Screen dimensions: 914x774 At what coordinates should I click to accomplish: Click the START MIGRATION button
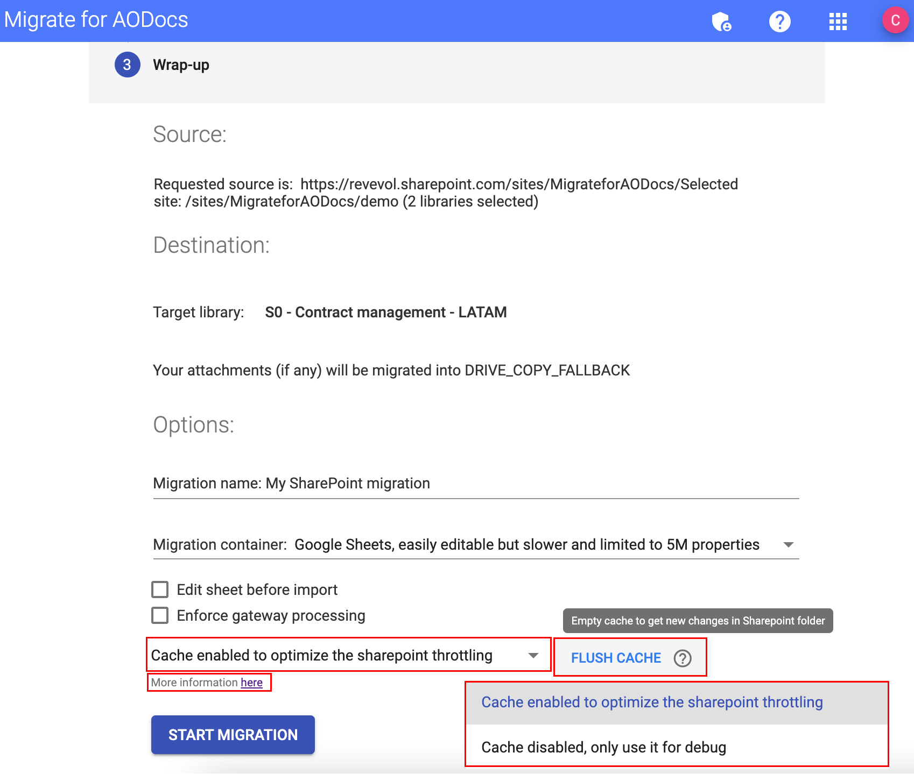click(233, 735)
